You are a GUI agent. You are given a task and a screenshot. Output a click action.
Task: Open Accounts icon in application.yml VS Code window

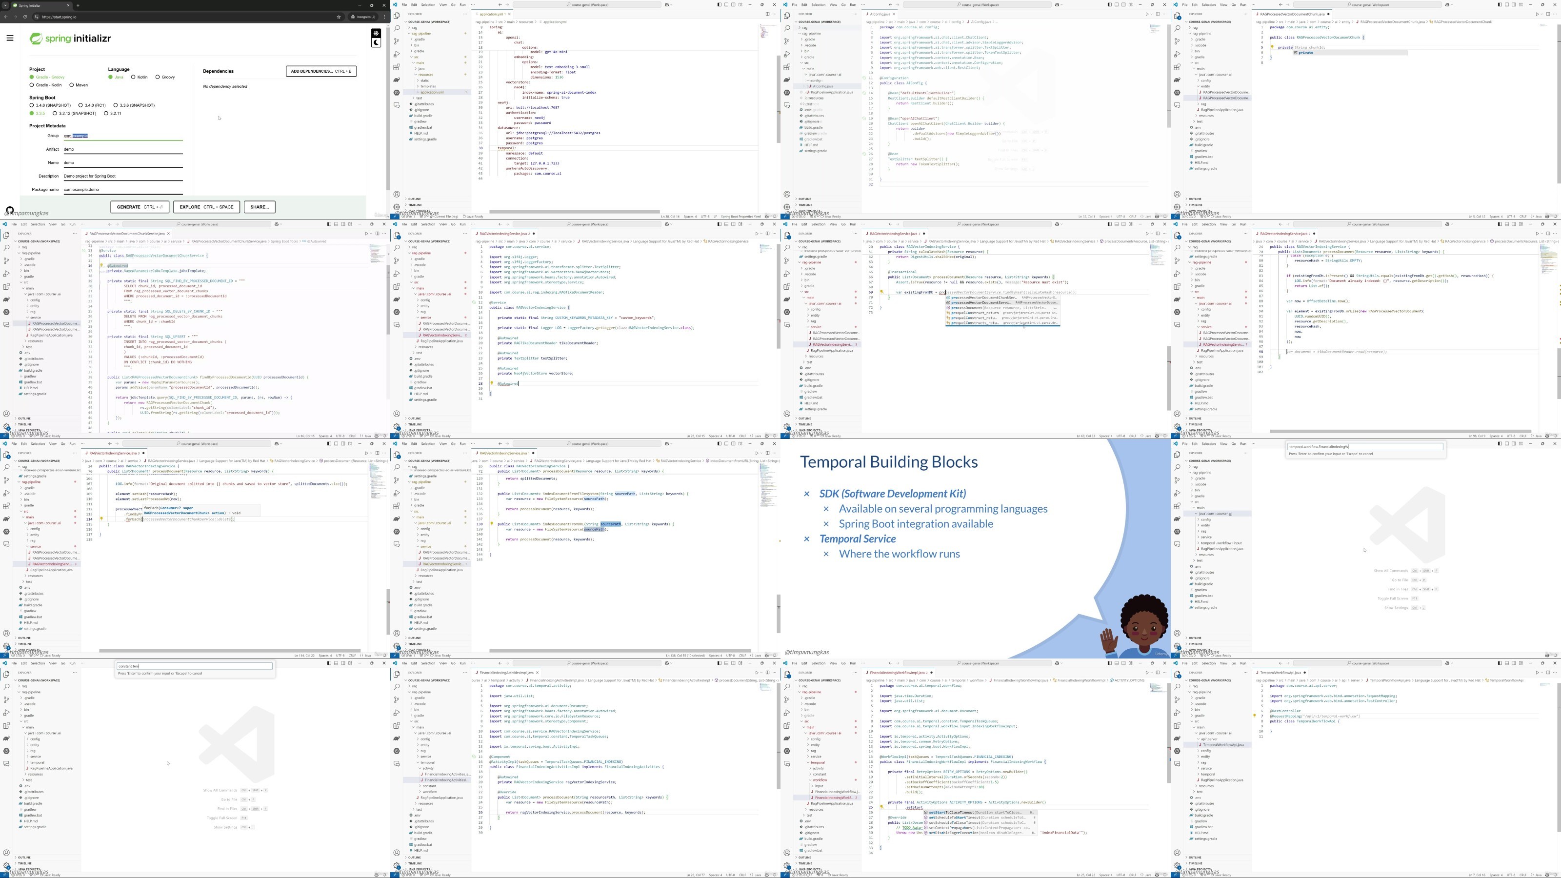coord(397,195)
